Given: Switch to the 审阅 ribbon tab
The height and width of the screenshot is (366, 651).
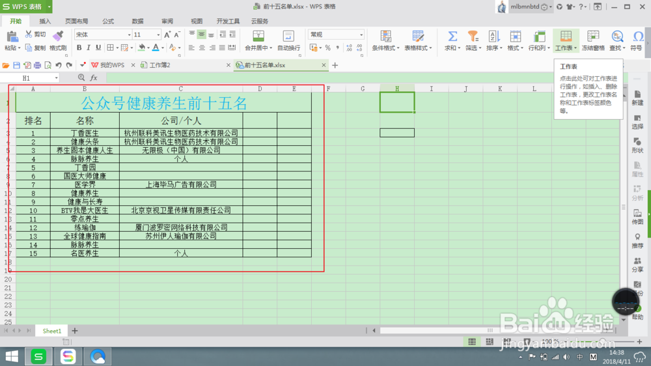Looking at the screenshot, I should pyautogui.click(x=167, y=21).
